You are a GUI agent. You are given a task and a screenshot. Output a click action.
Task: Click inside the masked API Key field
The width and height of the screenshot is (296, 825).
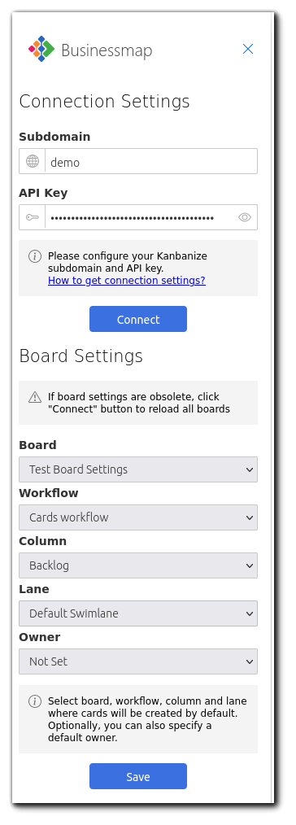(139, 217)
